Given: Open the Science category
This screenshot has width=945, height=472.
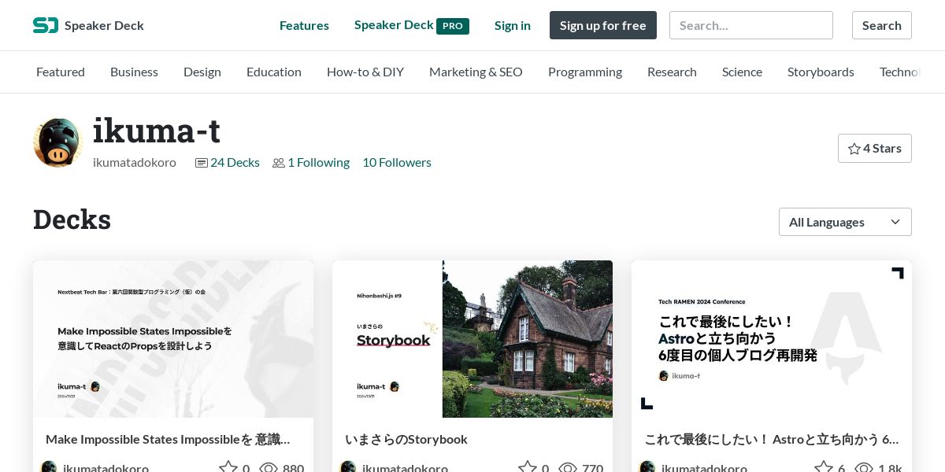Looking at the screenshot, I should 742,72.
